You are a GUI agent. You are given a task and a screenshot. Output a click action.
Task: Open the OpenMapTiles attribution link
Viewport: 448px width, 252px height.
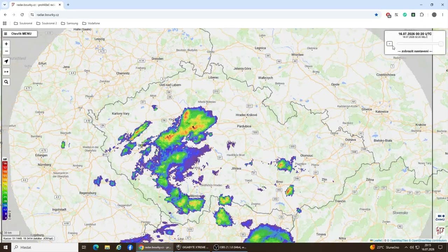tap(399, 240)
